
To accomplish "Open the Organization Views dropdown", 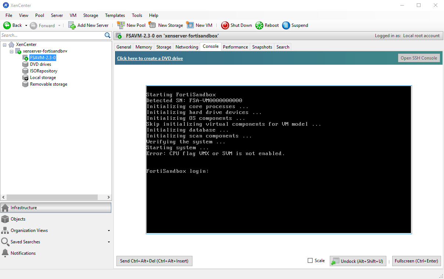I will coord(109,230).
